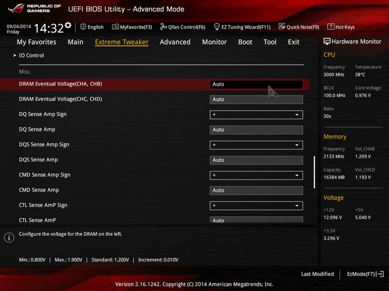Click the settings list scrollbar
The image size is (389, 291).
314,172
